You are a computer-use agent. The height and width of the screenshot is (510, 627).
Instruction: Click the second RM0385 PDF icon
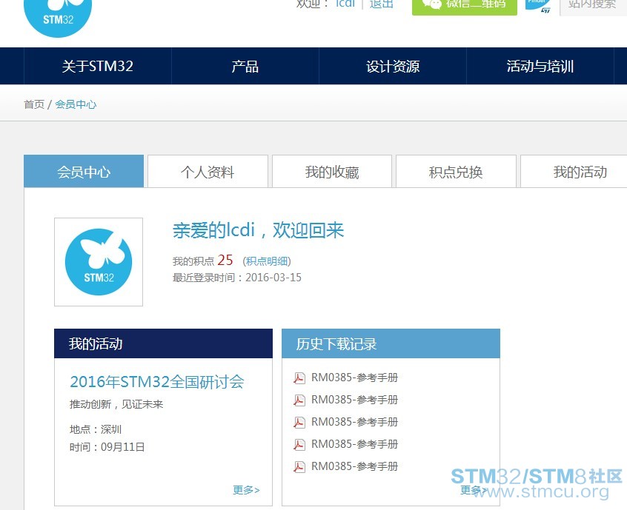[x=299, y=400]
